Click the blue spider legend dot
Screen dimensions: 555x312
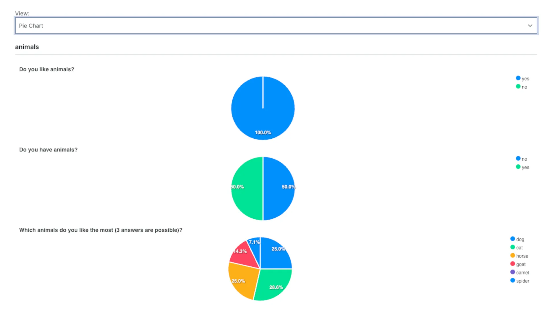click(513, 281)
